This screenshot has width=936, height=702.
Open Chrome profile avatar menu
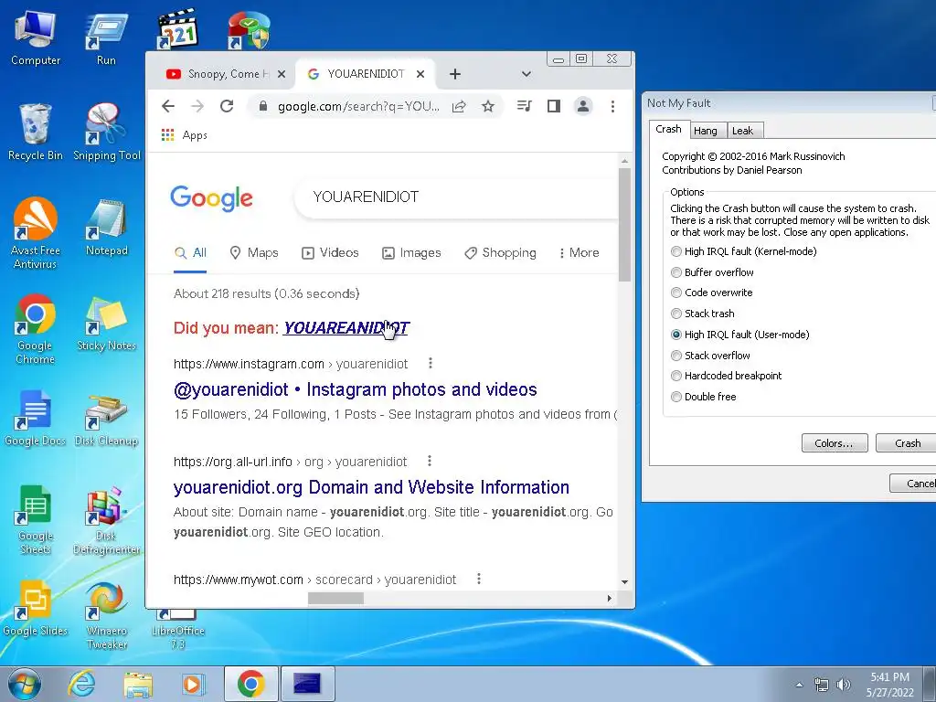[x=582, y=106]
